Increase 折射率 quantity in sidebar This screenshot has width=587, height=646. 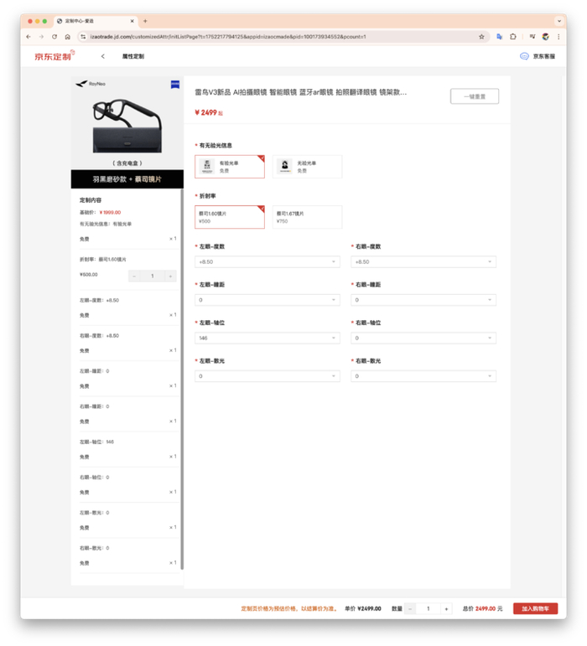(x=171, y=276)
